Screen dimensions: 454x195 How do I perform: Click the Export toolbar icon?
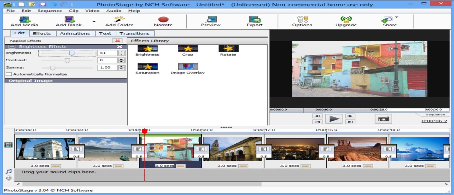tap(254, 21)
